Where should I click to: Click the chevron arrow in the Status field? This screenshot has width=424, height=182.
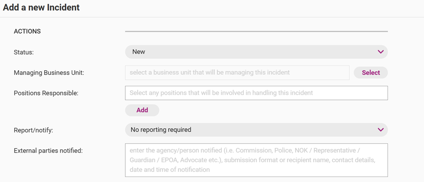pyautogui.click(x=381, y=52)
